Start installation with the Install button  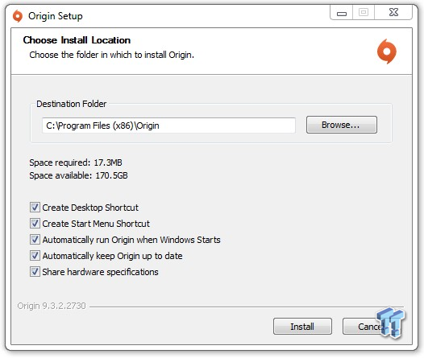point(302,327)
